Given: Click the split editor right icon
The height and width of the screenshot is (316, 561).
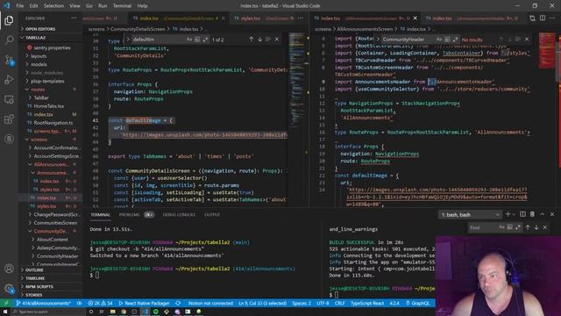Looking at the screenshot, I should click(x=543, y=18).
